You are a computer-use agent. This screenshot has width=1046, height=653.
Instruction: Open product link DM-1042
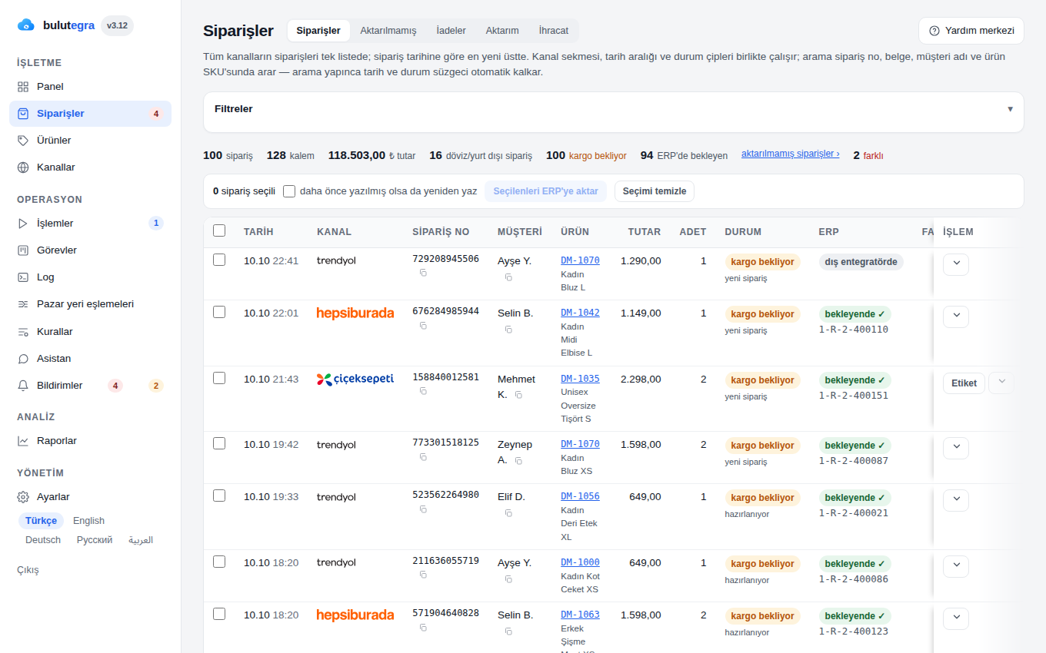pyautogui.click(x=580, y=313)
